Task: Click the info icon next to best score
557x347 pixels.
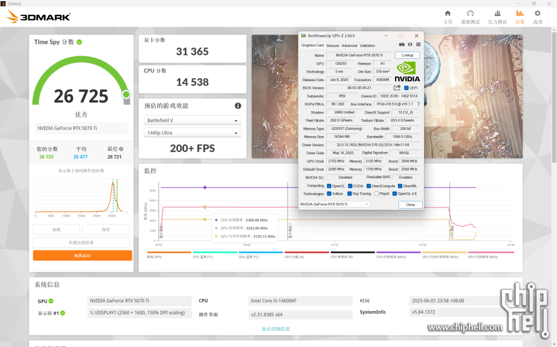Action: tap(121, 149)
